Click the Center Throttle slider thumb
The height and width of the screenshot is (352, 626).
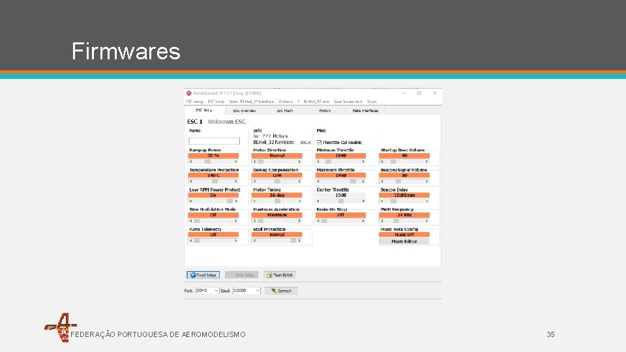tap(341, 201)
